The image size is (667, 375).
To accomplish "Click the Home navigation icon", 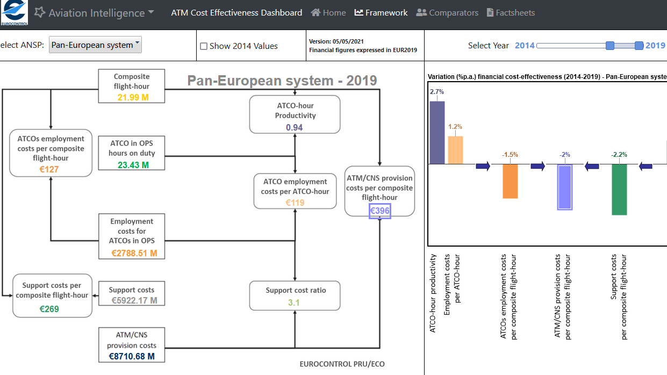I will pos(316,12).
